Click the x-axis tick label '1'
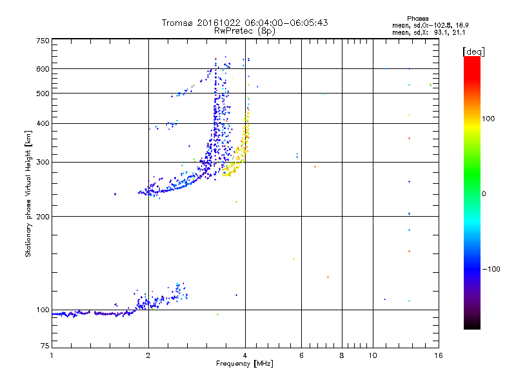The height and width of the screenshot is (387, 516). (52, 355)
